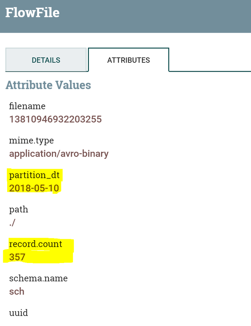Viewport: 251px width, 326px height.
Task: Click the path attribute label
Action: click(19, 209)
